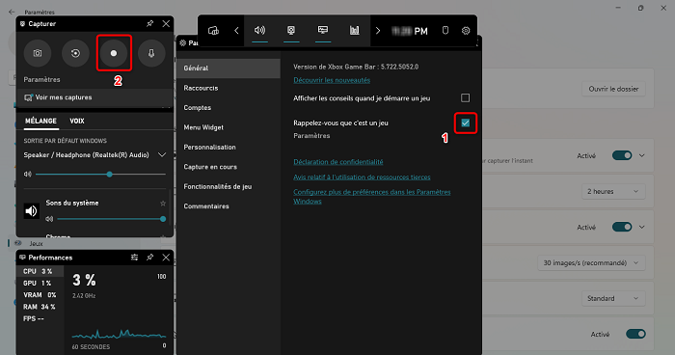Open Configurez plus de préférences link

(372, 197)
